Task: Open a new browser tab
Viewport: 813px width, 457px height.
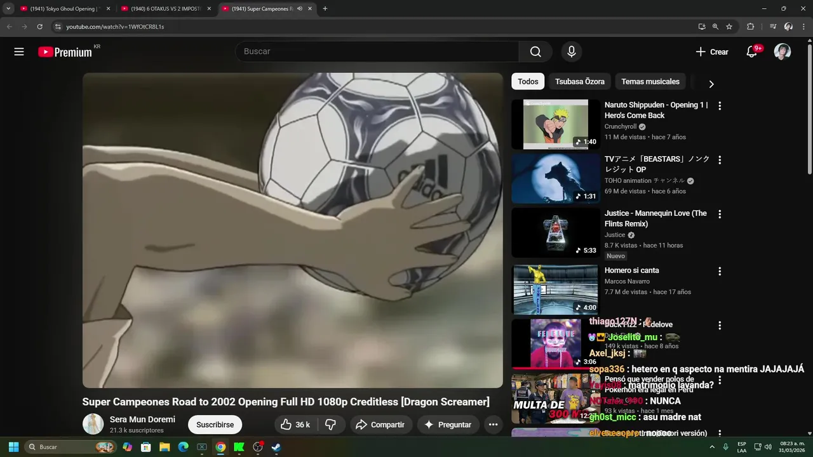Action: (x=325, y=9)
